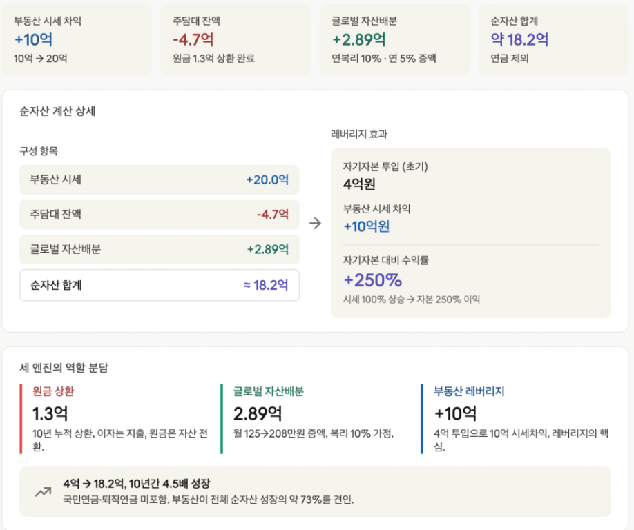Click the arrow between items and leverage effect

click(x=315, y=224)
